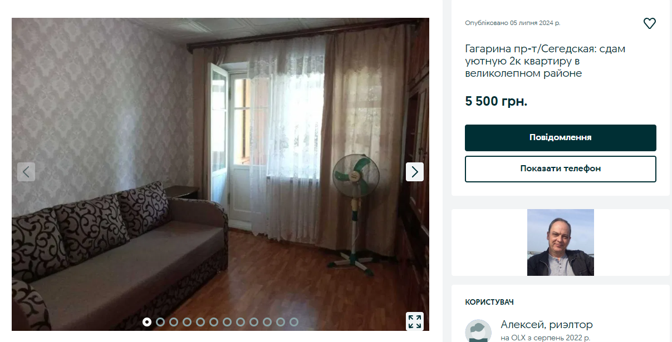Select the fifth gallery pagination dot
The image size is (672, 342).
[200, 322]
